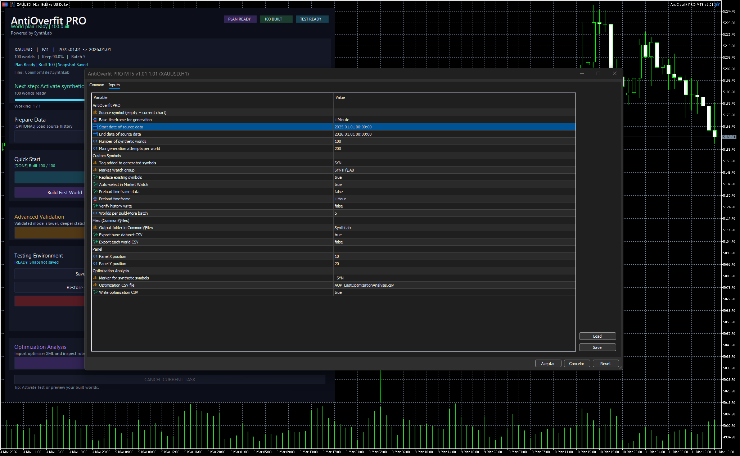
Task: Click calendar icon beside Start date of source data
Action: 95,127
